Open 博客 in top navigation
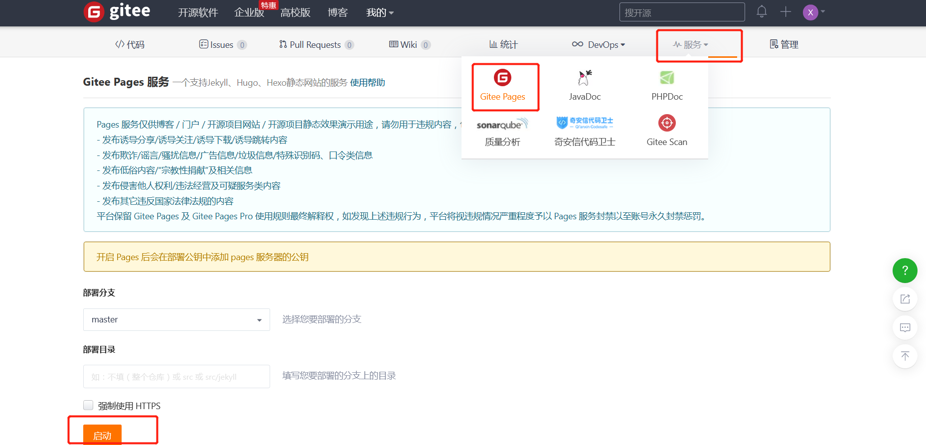Image resolution: width=926 pixels, height=445 pixels. [x=337, y=12]
